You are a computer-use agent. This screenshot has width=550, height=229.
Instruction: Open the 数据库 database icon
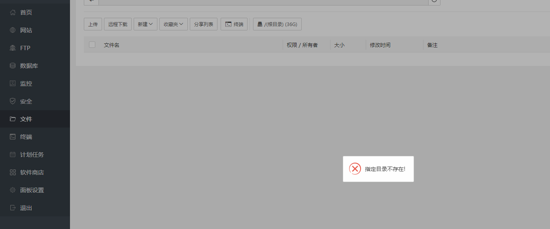click(13, 66)
